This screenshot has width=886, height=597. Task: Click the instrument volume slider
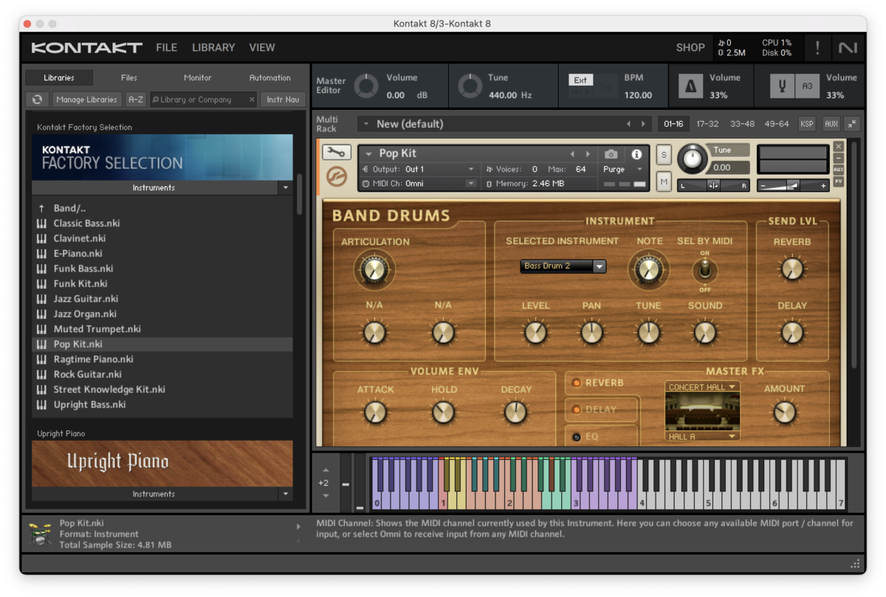pos(793,186)
